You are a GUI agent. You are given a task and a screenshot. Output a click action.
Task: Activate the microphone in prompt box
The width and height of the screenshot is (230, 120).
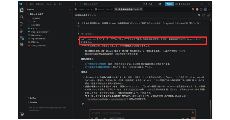(193, 112)
